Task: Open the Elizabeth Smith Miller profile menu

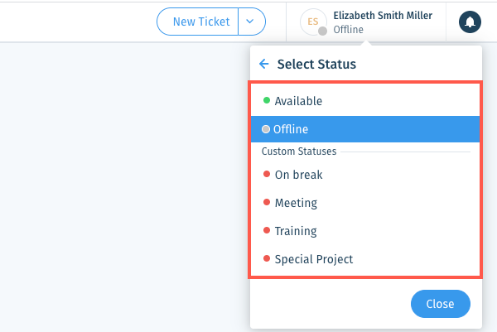Action: (366, 22)
